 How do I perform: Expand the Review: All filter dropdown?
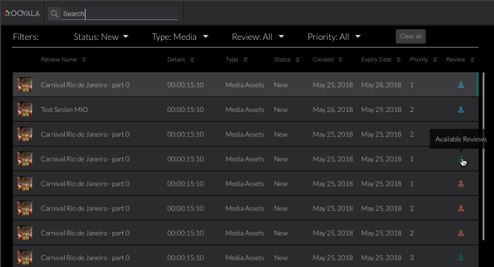[x=258, y=37]
